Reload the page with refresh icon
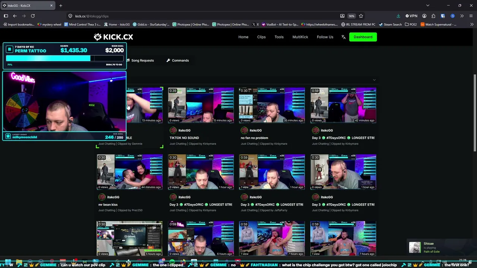477x268 pixels. [33, 16]
